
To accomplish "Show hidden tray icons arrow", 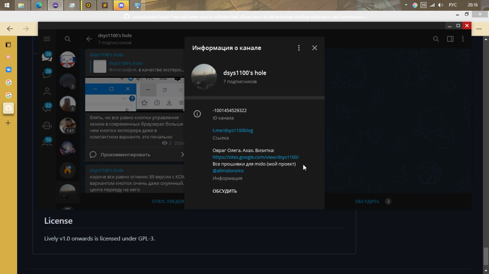I will pos(406,5).
